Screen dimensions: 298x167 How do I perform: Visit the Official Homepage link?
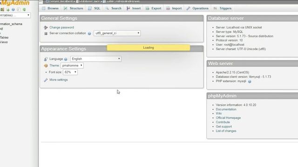(x=228, y=118)
